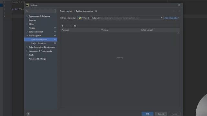Click the Python icon in the interpreter combo box
Viewport: 207px width, 116px height.
coord(80,18)
